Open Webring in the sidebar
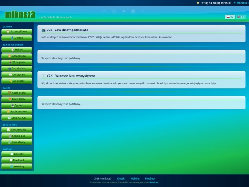 pos(17,166)
